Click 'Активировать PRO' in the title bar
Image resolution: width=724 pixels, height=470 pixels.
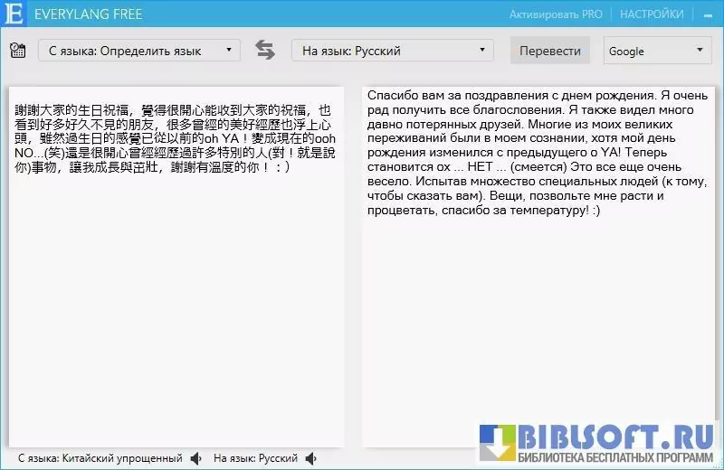tap(556, 14)
